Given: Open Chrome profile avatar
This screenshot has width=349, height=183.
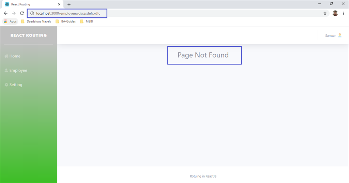Looking at the screenshot, I should [x=335, y=13].
